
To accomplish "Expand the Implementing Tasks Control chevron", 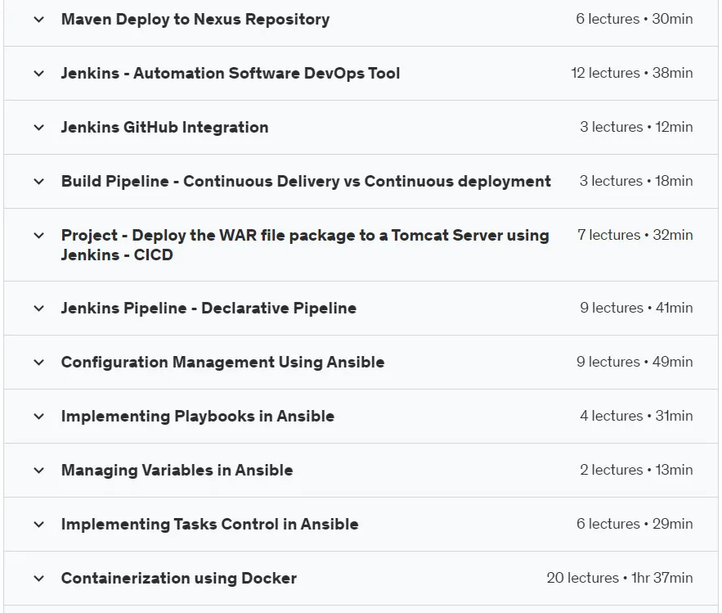I will pyautogui.click(x=39, y=525).
